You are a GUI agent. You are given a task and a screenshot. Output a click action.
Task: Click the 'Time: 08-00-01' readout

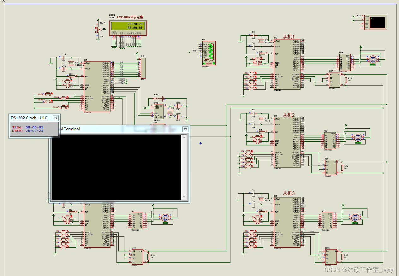click(28, 127)
